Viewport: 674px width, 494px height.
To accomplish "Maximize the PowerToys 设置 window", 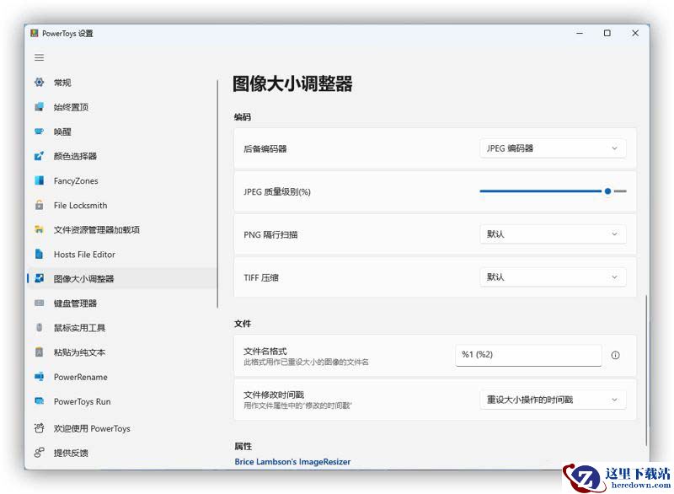I will point(607,33).
